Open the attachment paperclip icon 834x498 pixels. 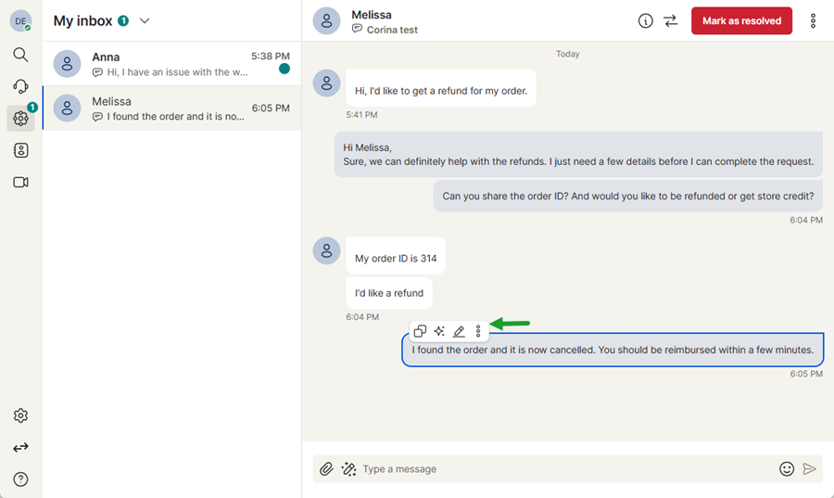pos(326,469)
